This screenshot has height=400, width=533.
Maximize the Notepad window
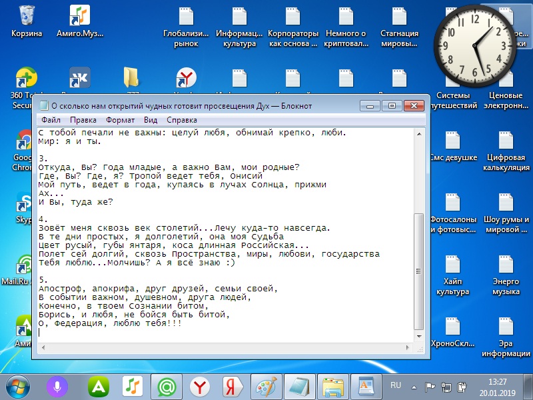click(x=392, y=106)
